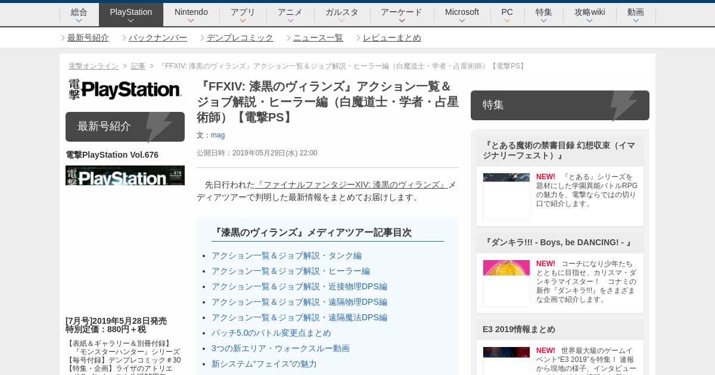Open アクション一覧＆ジョブ解説・遠隔魔法DPS編 link
The width and height of the screenshot is (715, 375).
click(x=299, y=317)
